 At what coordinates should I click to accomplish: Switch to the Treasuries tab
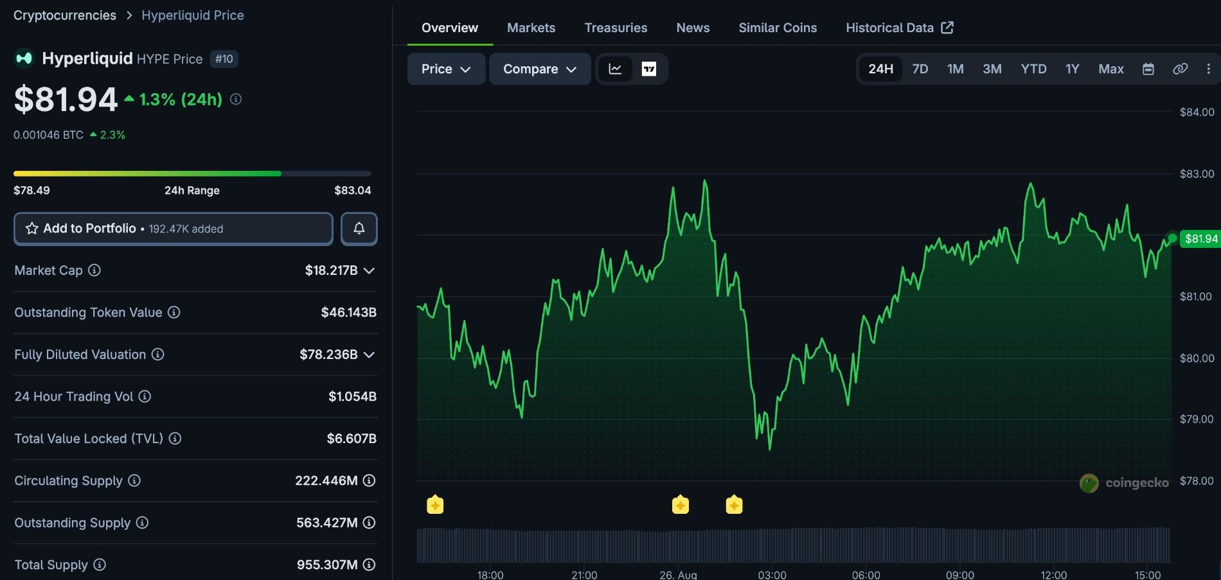pos(616,28)
